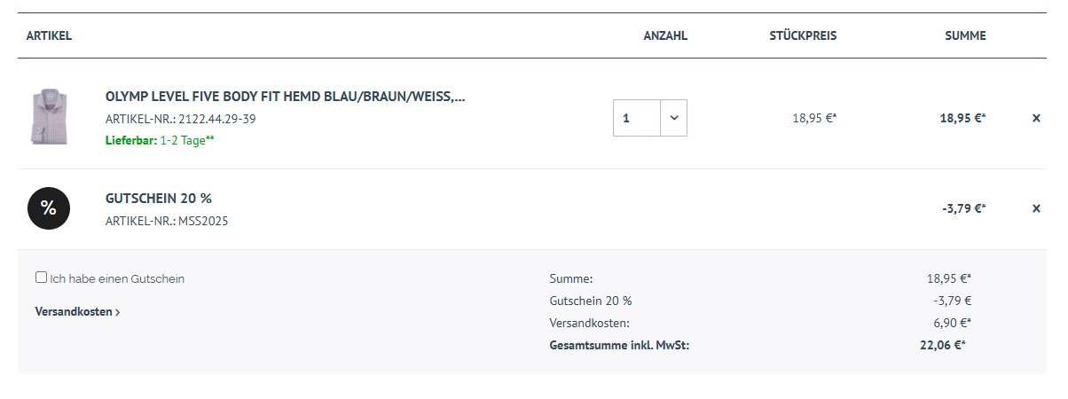The width and height of the screenshot is (1068, 399).
Task: Remove the Gutschein 20 % voucher row
Action: (1036, 208)
